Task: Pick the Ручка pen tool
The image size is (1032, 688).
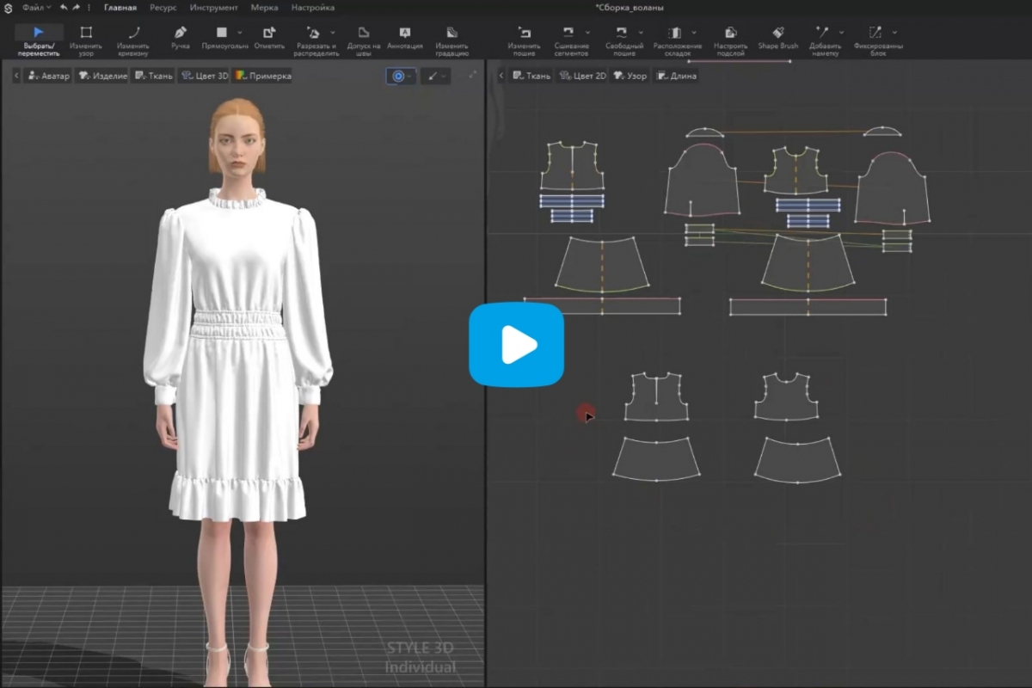Action: tap(181, 38)
